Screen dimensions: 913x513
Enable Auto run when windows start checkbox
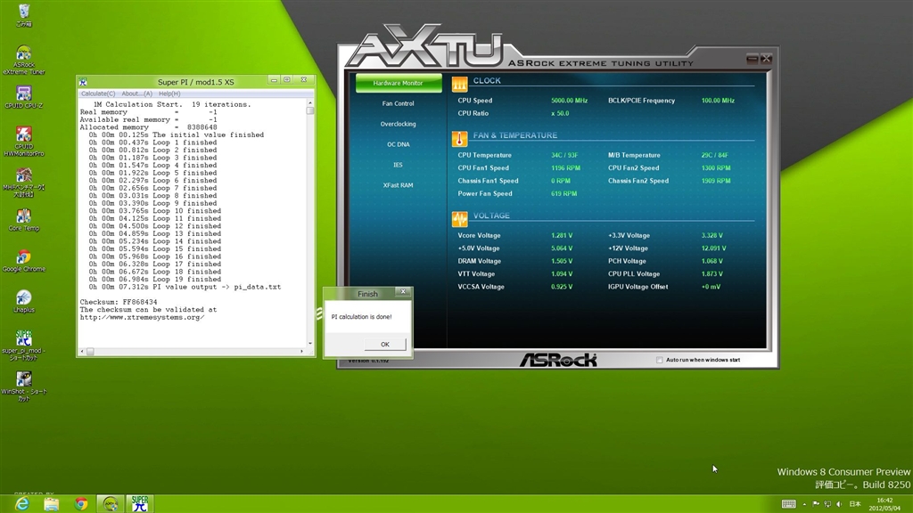coord(660,360)
